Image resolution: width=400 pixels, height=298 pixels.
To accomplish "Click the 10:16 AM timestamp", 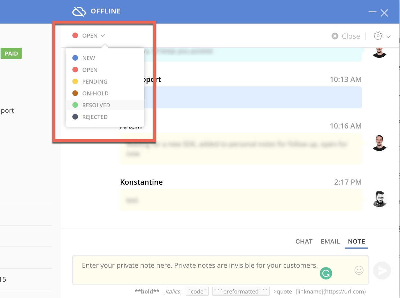I will click(x=346, y=126).
